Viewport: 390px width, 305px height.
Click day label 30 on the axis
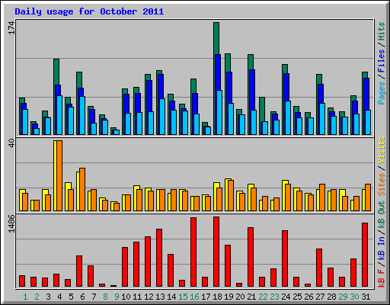354,297
